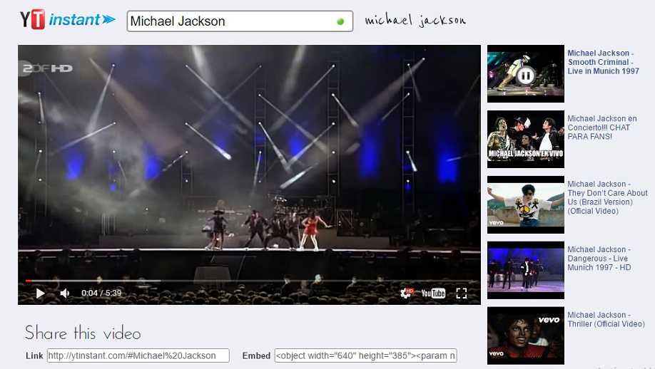Click the Michael Jackson search box
This screenshot has height=369, width=655.
pos(240,21)
